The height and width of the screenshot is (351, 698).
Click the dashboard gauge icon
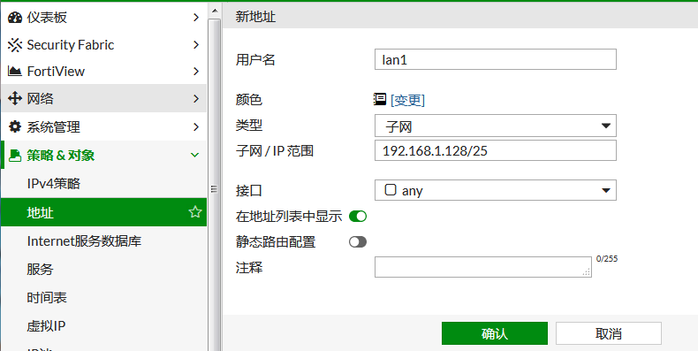point(15,18)
